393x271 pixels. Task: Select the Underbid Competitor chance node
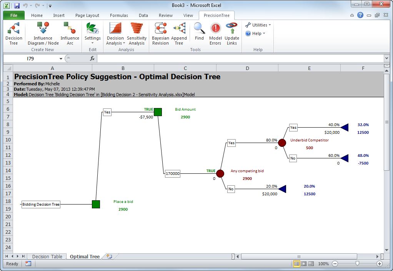point(282,143)
